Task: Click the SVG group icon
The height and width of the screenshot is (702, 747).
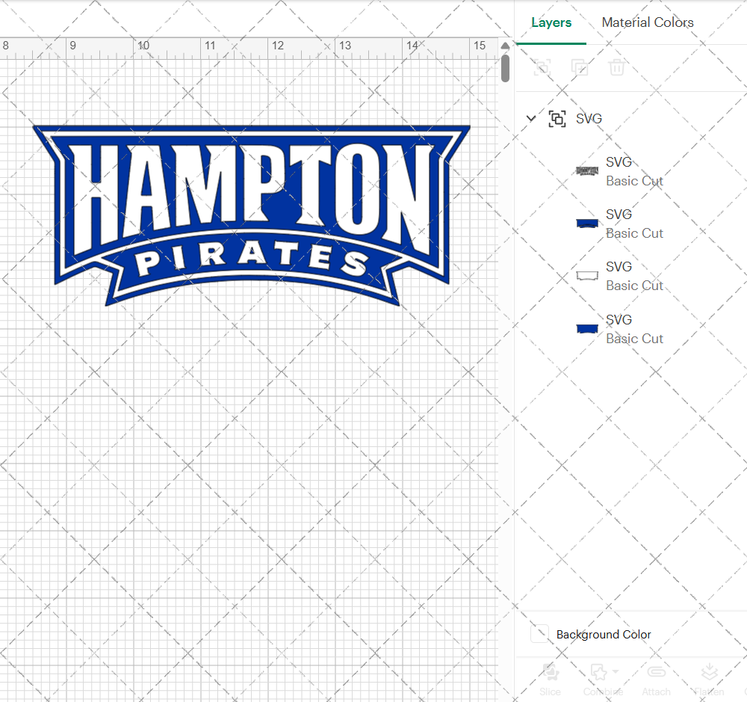Action: tap(557, 118)
